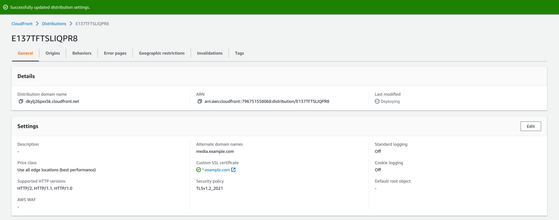Image resolution: width=559 pixels, height=220 pixels.
Task: Click the Distribution domain name label
Action: pyautogui.click(x=42, y=94)
